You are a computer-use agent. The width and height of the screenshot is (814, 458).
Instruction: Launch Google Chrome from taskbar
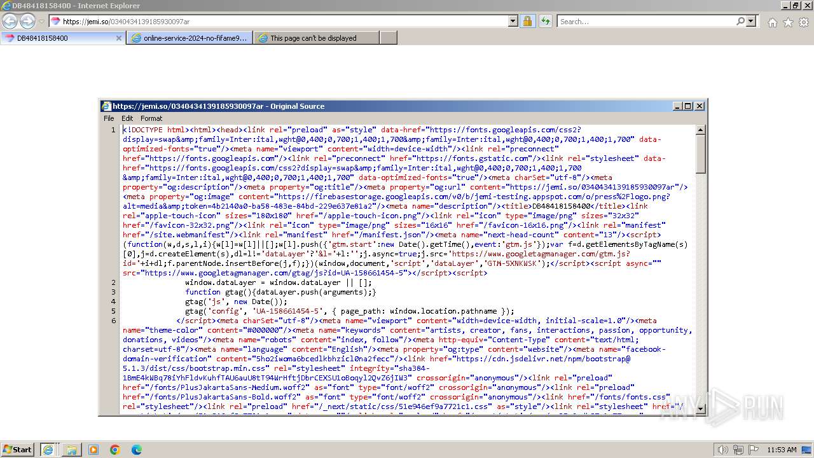coord(115,450)
